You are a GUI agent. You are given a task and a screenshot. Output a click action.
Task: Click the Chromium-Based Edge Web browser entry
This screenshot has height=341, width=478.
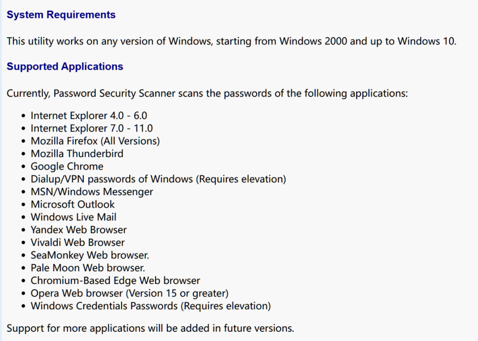pyautogui.click(x=115, y=281)
